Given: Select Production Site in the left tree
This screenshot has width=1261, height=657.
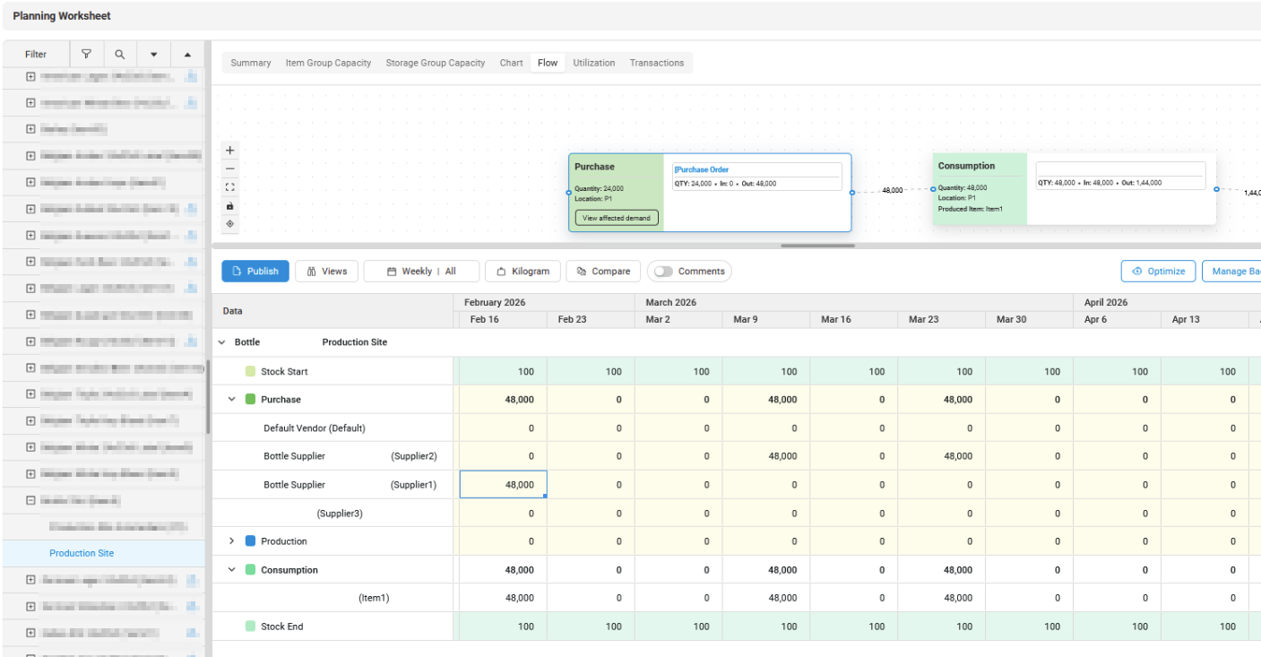Looking at the screenshot, I should coord(82,553).
